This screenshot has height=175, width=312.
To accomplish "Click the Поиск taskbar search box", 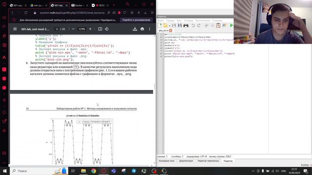I will coord(39,171).
